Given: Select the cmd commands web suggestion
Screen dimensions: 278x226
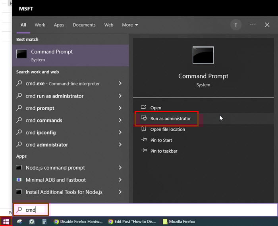Looking at the screenshot, I should pyautogui.click(x=44, y=121).
